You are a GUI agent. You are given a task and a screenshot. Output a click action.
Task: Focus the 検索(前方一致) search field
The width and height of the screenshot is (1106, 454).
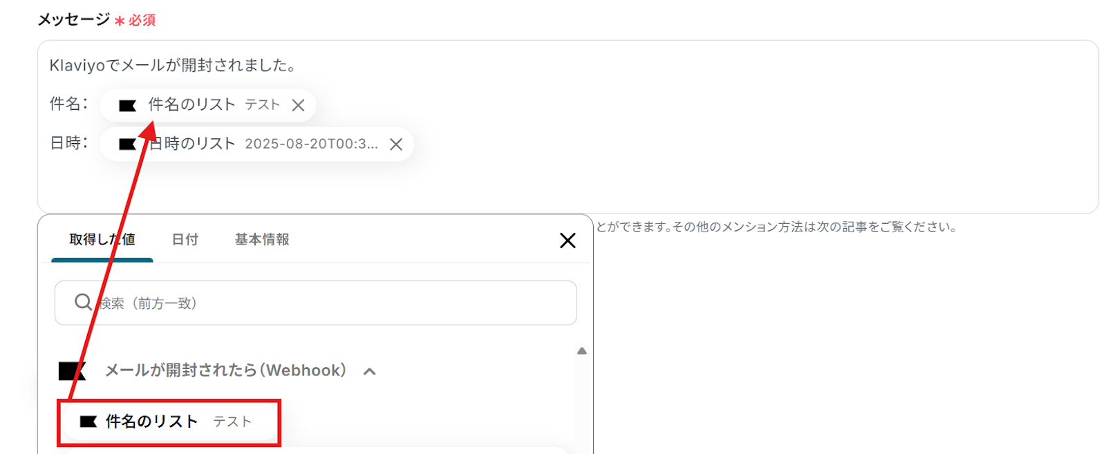pyautogui.click(x=332, y=303)
